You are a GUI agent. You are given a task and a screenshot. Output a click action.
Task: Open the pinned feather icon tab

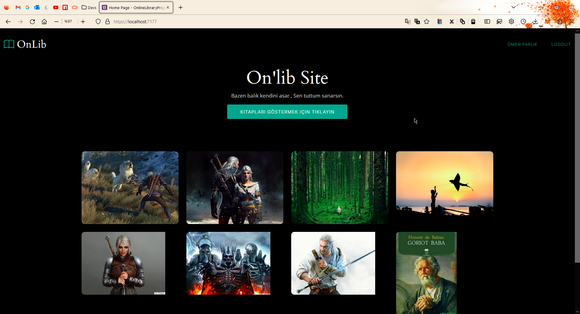coord(46,8)
